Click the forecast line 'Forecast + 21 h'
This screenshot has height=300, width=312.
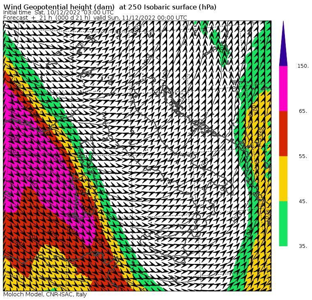(28, 18)
